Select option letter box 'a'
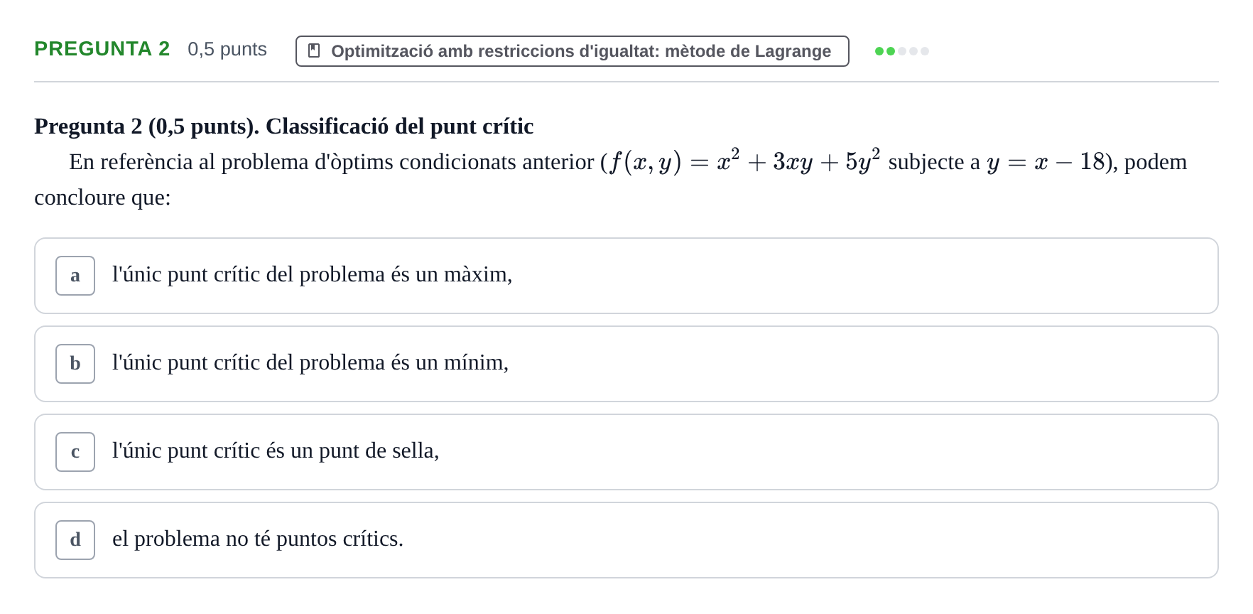The image size is (1253, 614). 75,276
